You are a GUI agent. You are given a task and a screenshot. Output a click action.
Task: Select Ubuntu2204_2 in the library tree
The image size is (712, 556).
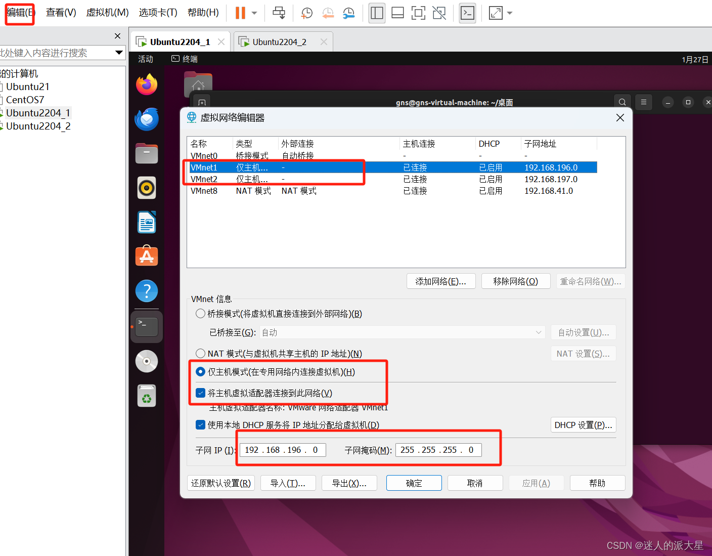(x=38, y=126)
